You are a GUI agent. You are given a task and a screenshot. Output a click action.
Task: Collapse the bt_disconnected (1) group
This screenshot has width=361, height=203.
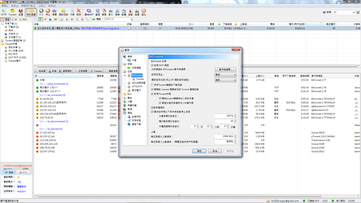click(41, 121)
